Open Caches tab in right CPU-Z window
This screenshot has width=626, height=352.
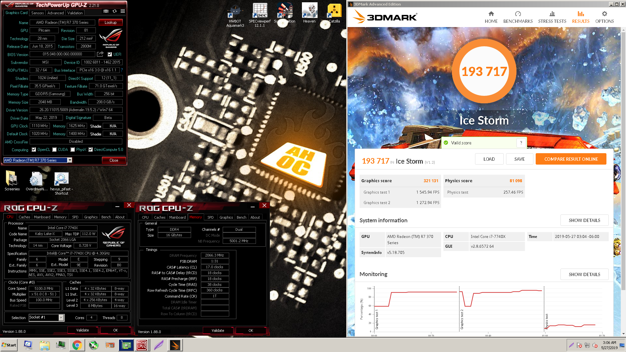(159, 217)
